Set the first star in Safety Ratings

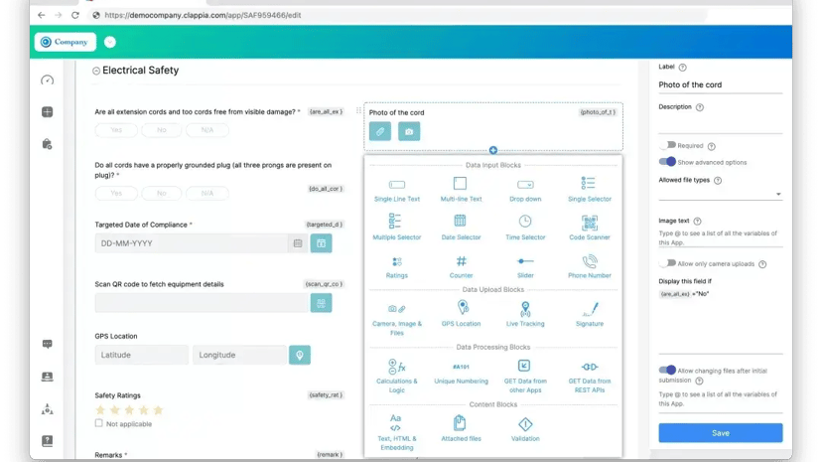[x=100, y=410]
